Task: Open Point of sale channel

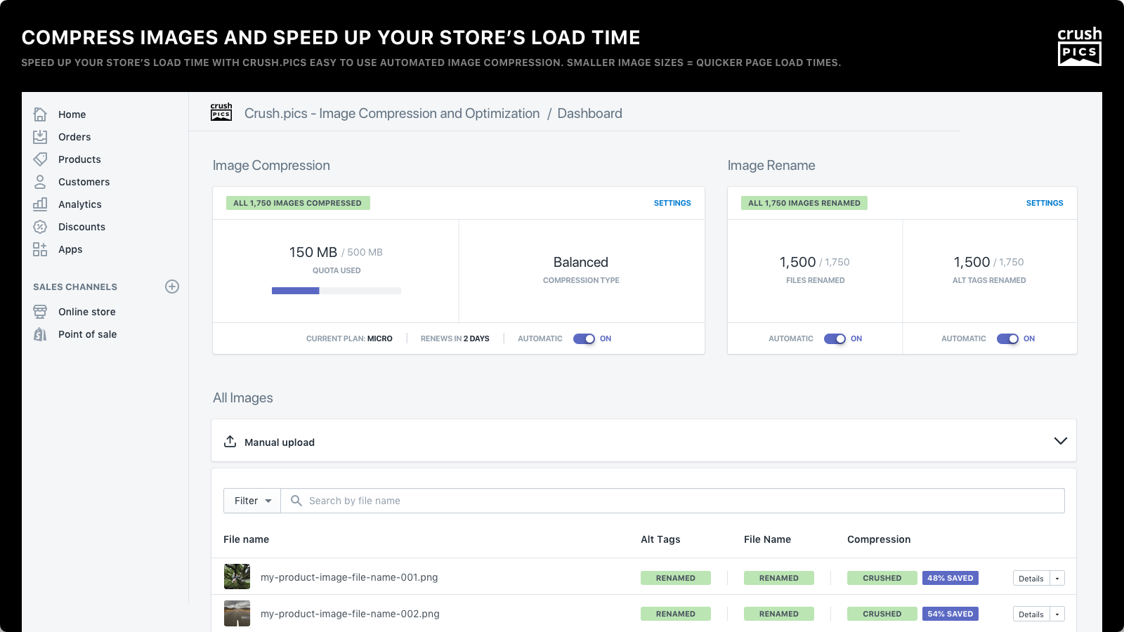Action: (87, 334)
